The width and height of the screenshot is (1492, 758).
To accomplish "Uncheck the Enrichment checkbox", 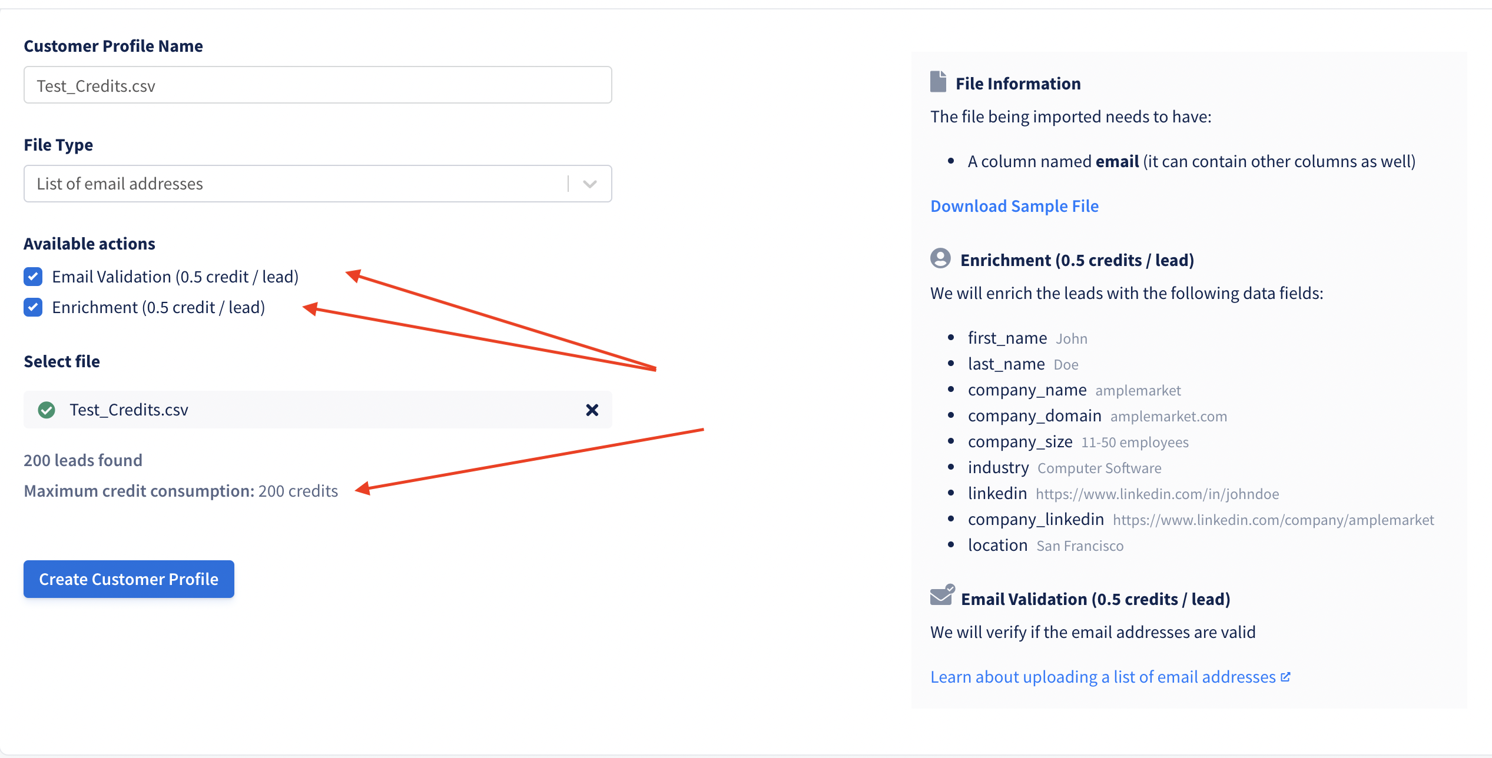I will point(33,307).
